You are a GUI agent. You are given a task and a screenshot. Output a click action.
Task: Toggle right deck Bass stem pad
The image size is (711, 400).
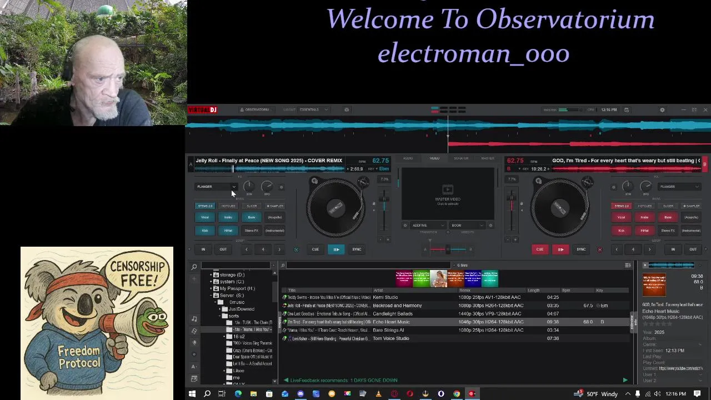(x=668, y=217)
